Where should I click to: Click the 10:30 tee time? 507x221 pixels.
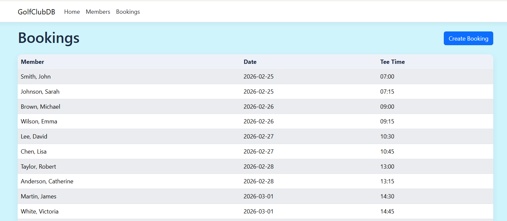387,137
